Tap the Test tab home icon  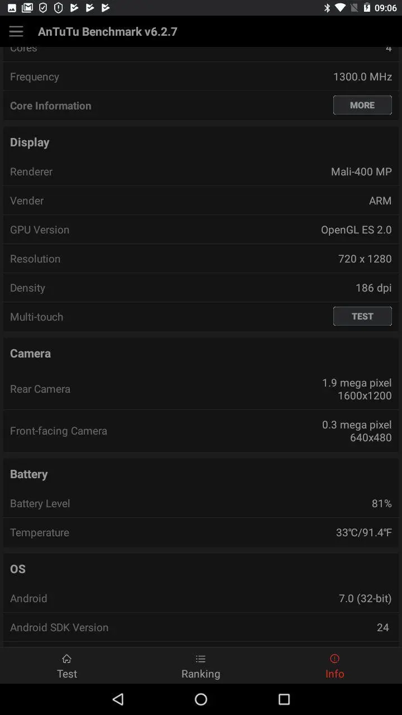coord(66,659)
